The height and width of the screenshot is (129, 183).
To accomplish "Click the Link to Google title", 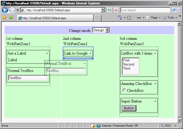I will 76,53.
